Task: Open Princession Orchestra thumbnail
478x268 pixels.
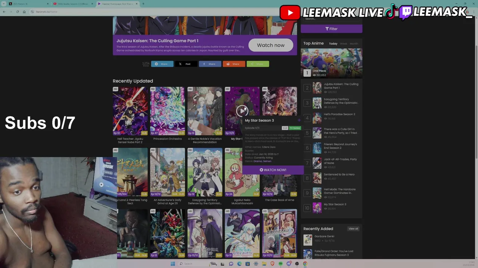Action: tap(167, 111)
